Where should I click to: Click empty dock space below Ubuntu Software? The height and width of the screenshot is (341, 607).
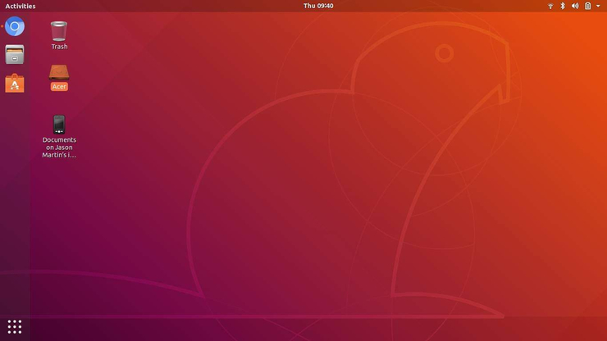tap(15, 205)
